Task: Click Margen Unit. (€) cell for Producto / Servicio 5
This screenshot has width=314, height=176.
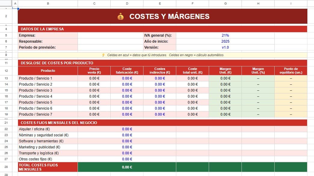Action: pos(225,102)
